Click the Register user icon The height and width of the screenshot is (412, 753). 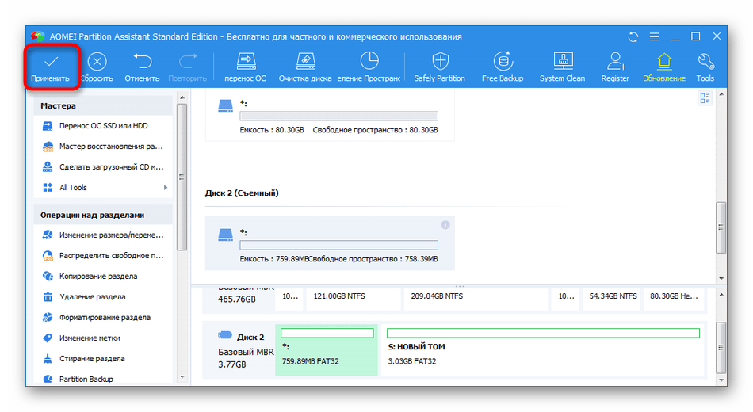coord(615,62)
